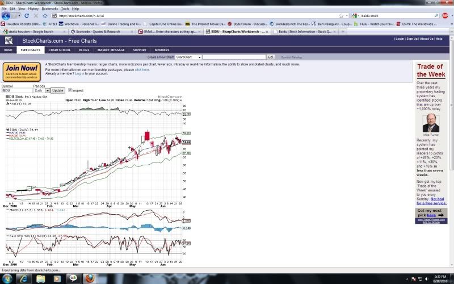Click the Go! button
This screenshot has height=284, width=454.
pos(271,57)
